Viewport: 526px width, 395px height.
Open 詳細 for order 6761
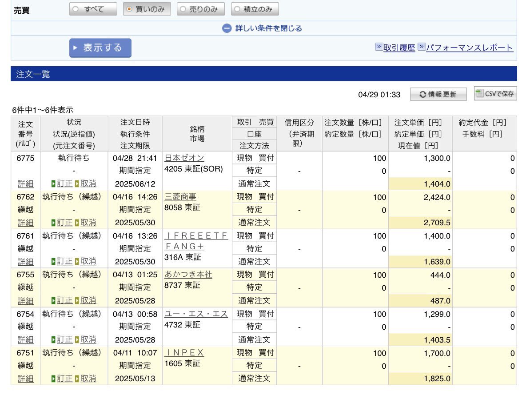[x=25, y=262]
